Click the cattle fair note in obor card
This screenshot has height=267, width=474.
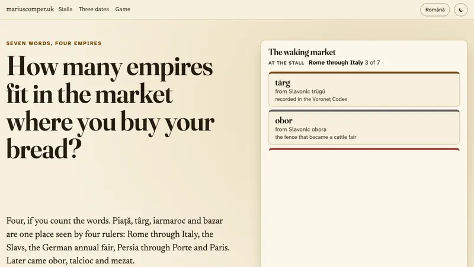(316, 137)
